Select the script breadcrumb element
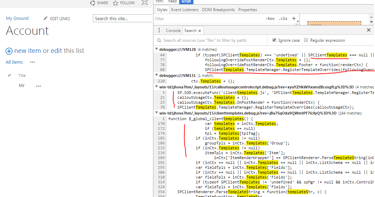 pos(186,2)
